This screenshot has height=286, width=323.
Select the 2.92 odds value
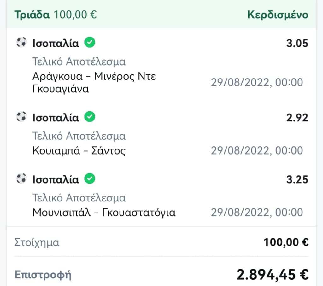[x=297, y=118]
